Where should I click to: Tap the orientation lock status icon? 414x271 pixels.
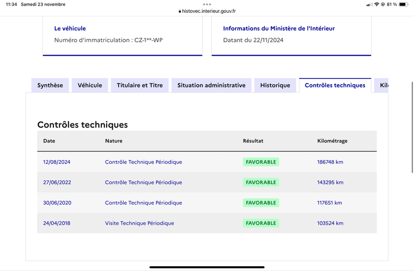tap(383, 5)
